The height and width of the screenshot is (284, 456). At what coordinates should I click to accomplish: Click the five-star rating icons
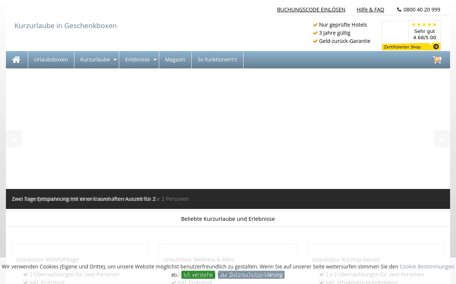pyautogui.click(x=424, y=25)
